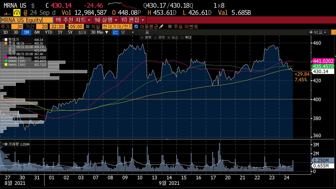
Task: Click the orange 종료 08/26 color swatch
Action: coord(6,43)
